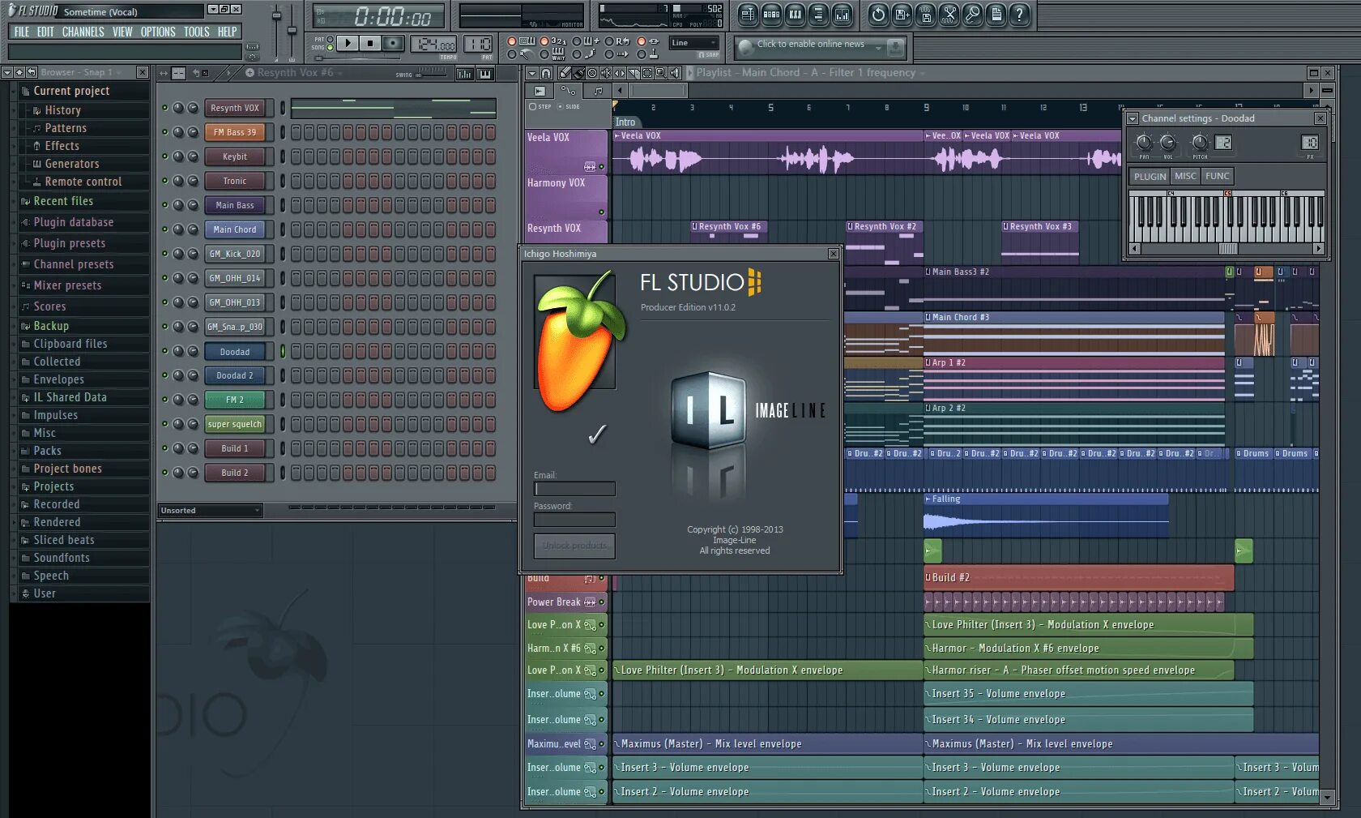Click the download arrow in online news bar

click(895, 48)
